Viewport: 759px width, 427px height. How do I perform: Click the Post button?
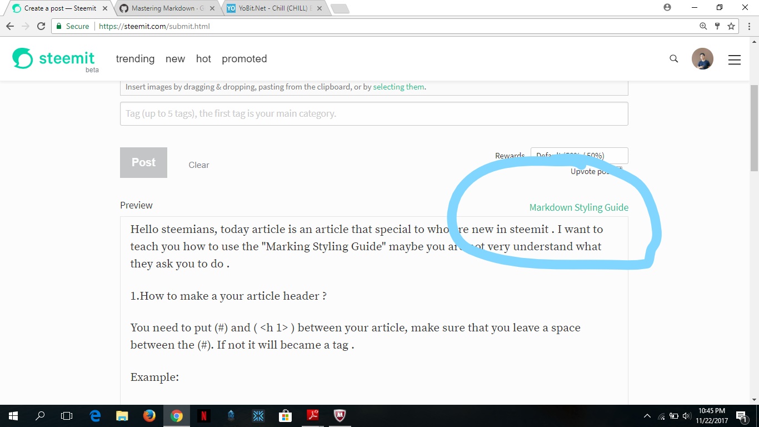coord(143,162)
